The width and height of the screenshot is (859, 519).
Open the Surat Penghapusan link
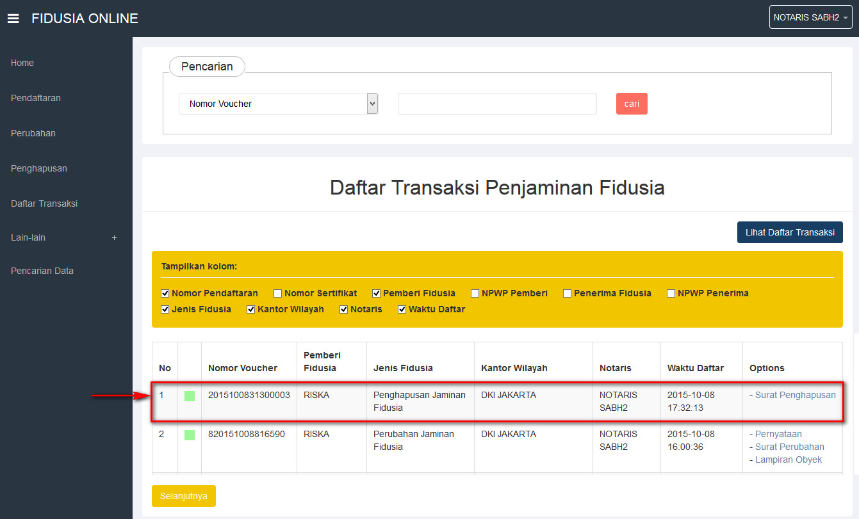[x=795, y=395]
